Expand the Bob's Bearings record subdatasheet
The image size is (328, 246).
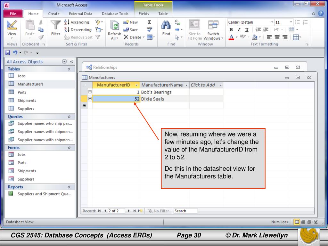(x=90, y=92)
